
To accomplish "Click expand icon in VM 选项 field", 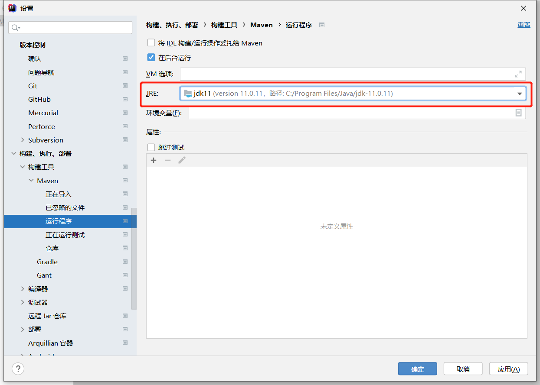I will (518, 74).
